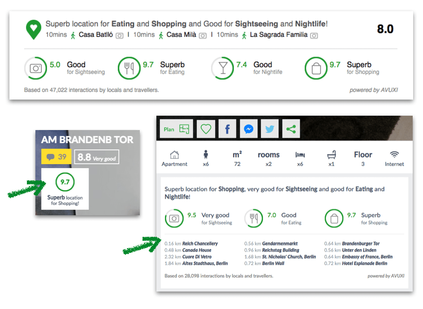This screenshot has width=423, height=309.
Task: Click the camera icon beside La Sagrada Familia
Action: click(x=314, y=35)
